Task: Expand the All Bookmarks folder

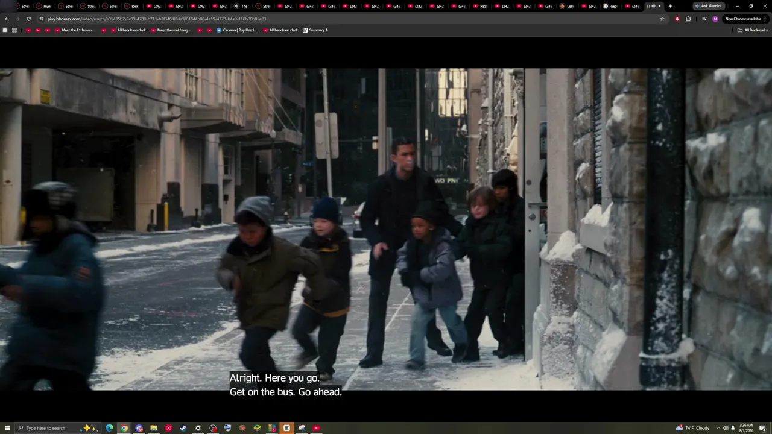Action: click(x=753, y=30)
